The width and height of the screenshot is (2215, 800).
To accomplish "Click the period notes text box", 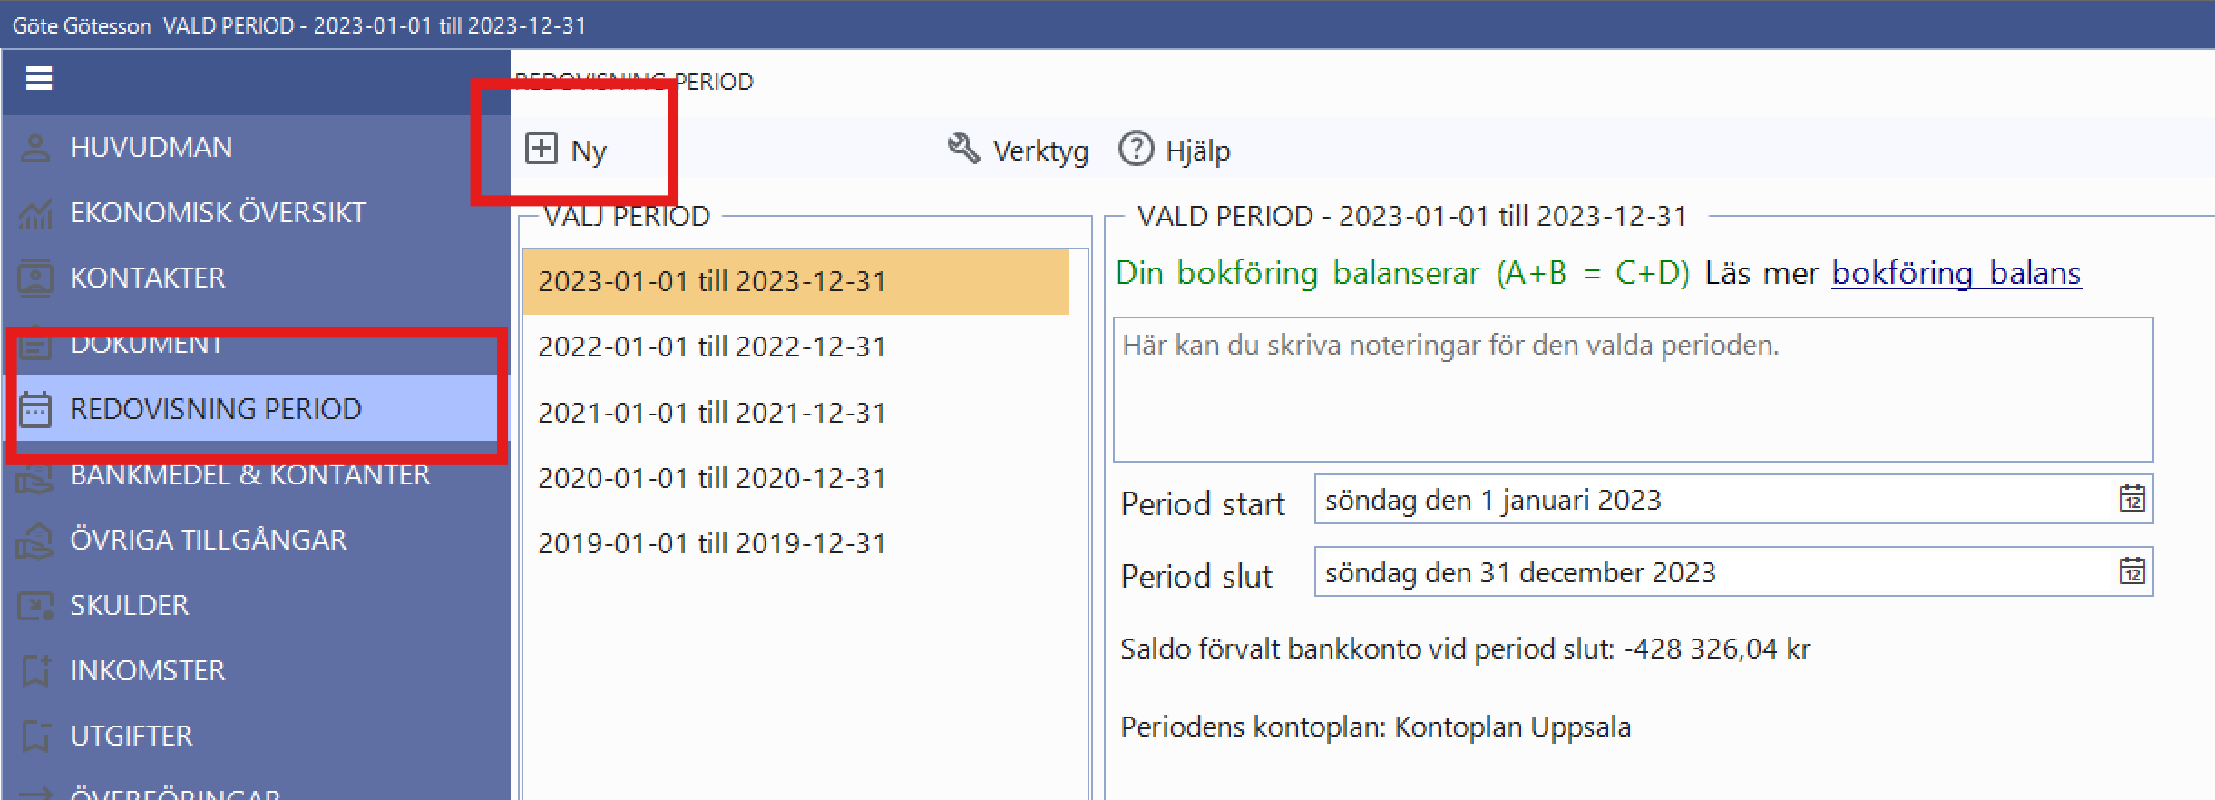I will [x=1633, y=389].
